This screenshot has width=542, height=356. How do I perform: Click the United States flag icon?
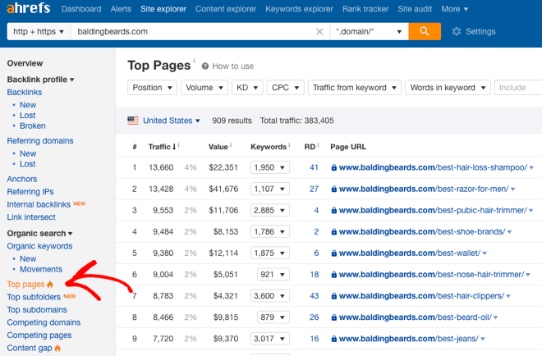pos(133,121)
